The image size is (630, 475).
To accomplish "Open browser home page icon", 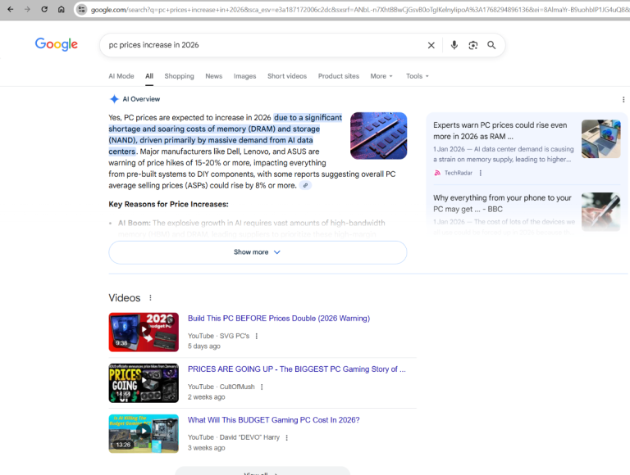I will click(62, 9).
